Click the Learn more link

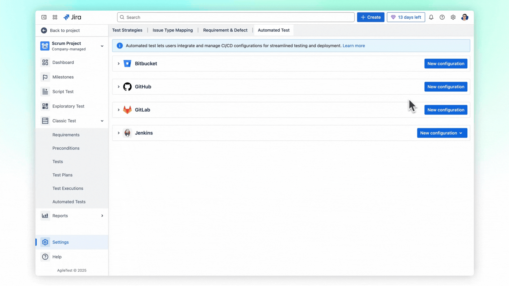pyautogui.click(x=354, y=46)
